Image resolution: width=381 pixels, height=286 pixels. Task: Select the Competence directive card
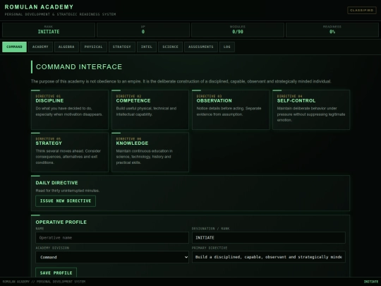coord(150,109)
